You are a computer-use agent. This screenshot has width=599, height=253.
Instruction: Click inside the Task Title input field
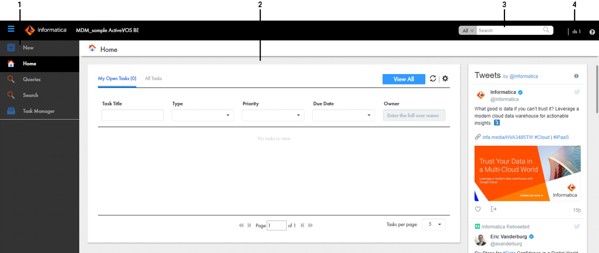point(132,115)
